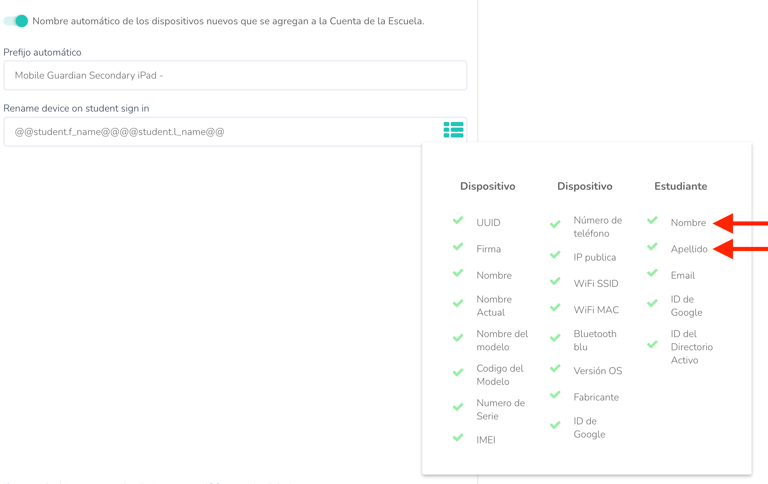Click the checkmark next to IMEI

point(458,437)
